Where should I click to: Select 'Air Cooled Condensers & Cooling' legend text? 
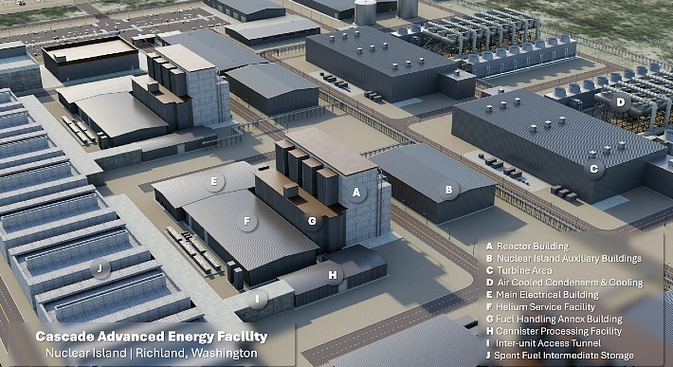[564, 283]
